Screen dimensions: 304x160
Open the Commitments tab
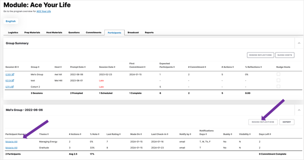[94, 33]
